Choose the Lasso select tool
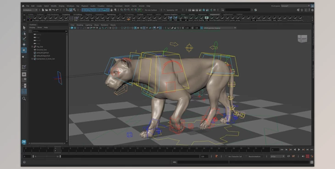The width and height of the screenshot is (335, 169). tap(24, 33)
